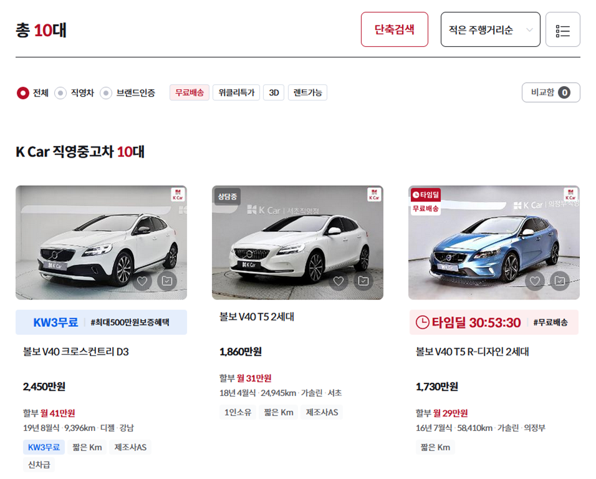Select the 전체 radio button
This screenshot has width=596, height=479.
23,93
